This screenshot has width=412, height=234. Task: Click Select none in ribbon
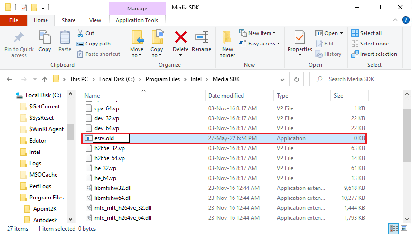pos(370,44)
